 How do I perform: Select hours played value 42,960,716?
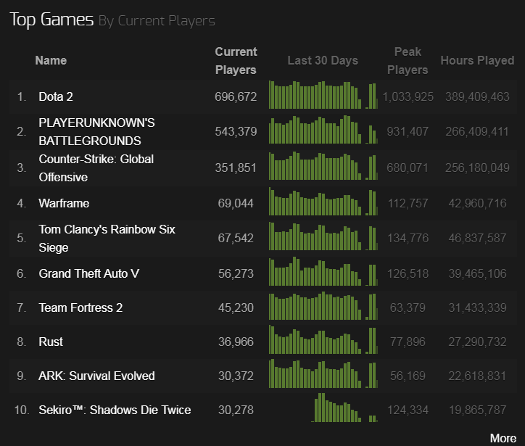pyautogui.click(x=477, y=203)
